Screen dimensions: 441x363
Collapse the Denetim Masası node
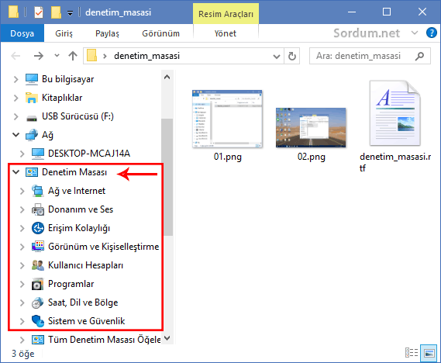click(16, 172)
